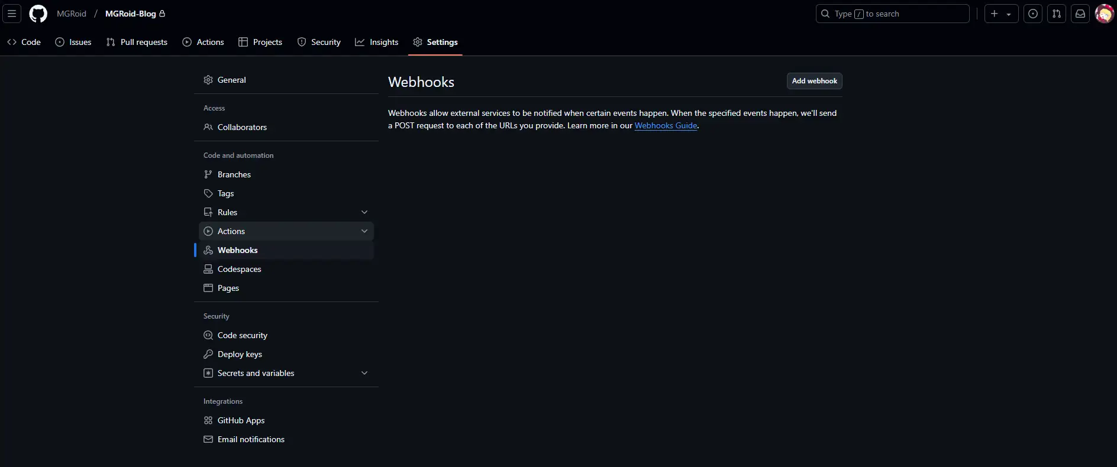Open Branches settings
The width and height of the screenshot is (1117, 467).
point(286,174)
